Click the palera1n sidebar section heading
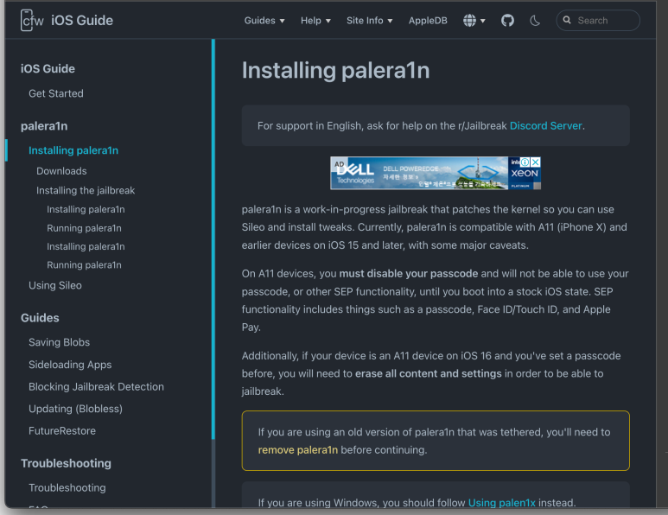The width and height of the screenshot is (668, 515). (44, 126)
